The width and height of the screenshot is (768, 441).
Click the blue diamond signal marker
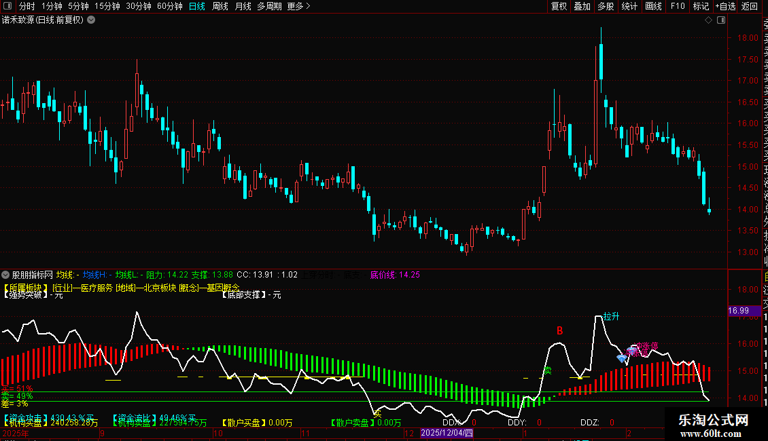[x=622, y=358]
